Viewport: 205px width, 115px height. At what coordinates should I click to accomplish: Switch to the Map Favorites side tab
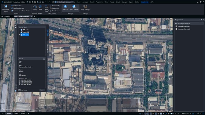click(48, 48)
